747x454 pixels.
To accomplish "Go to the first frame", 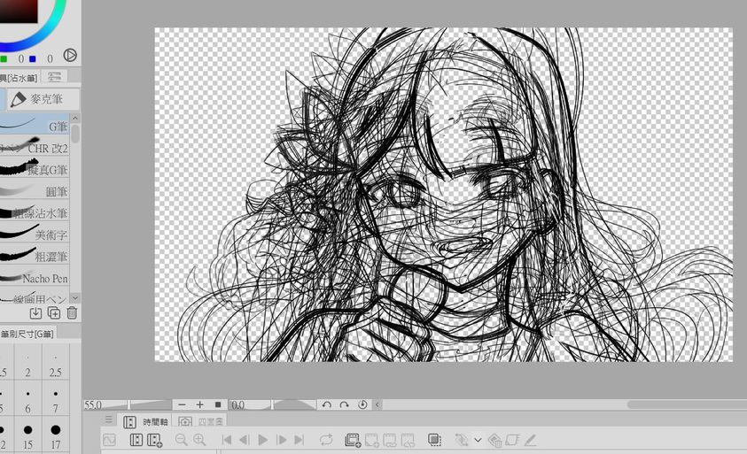I will 227,440.
